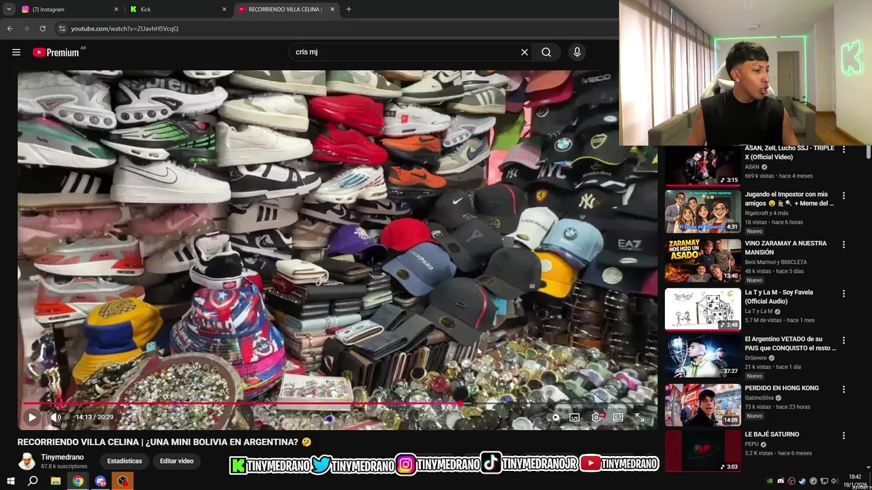Viewport: 872px width, 490px height.
Task: Open options menu for El Argentino VETADO video
Action: coord(843,340)
